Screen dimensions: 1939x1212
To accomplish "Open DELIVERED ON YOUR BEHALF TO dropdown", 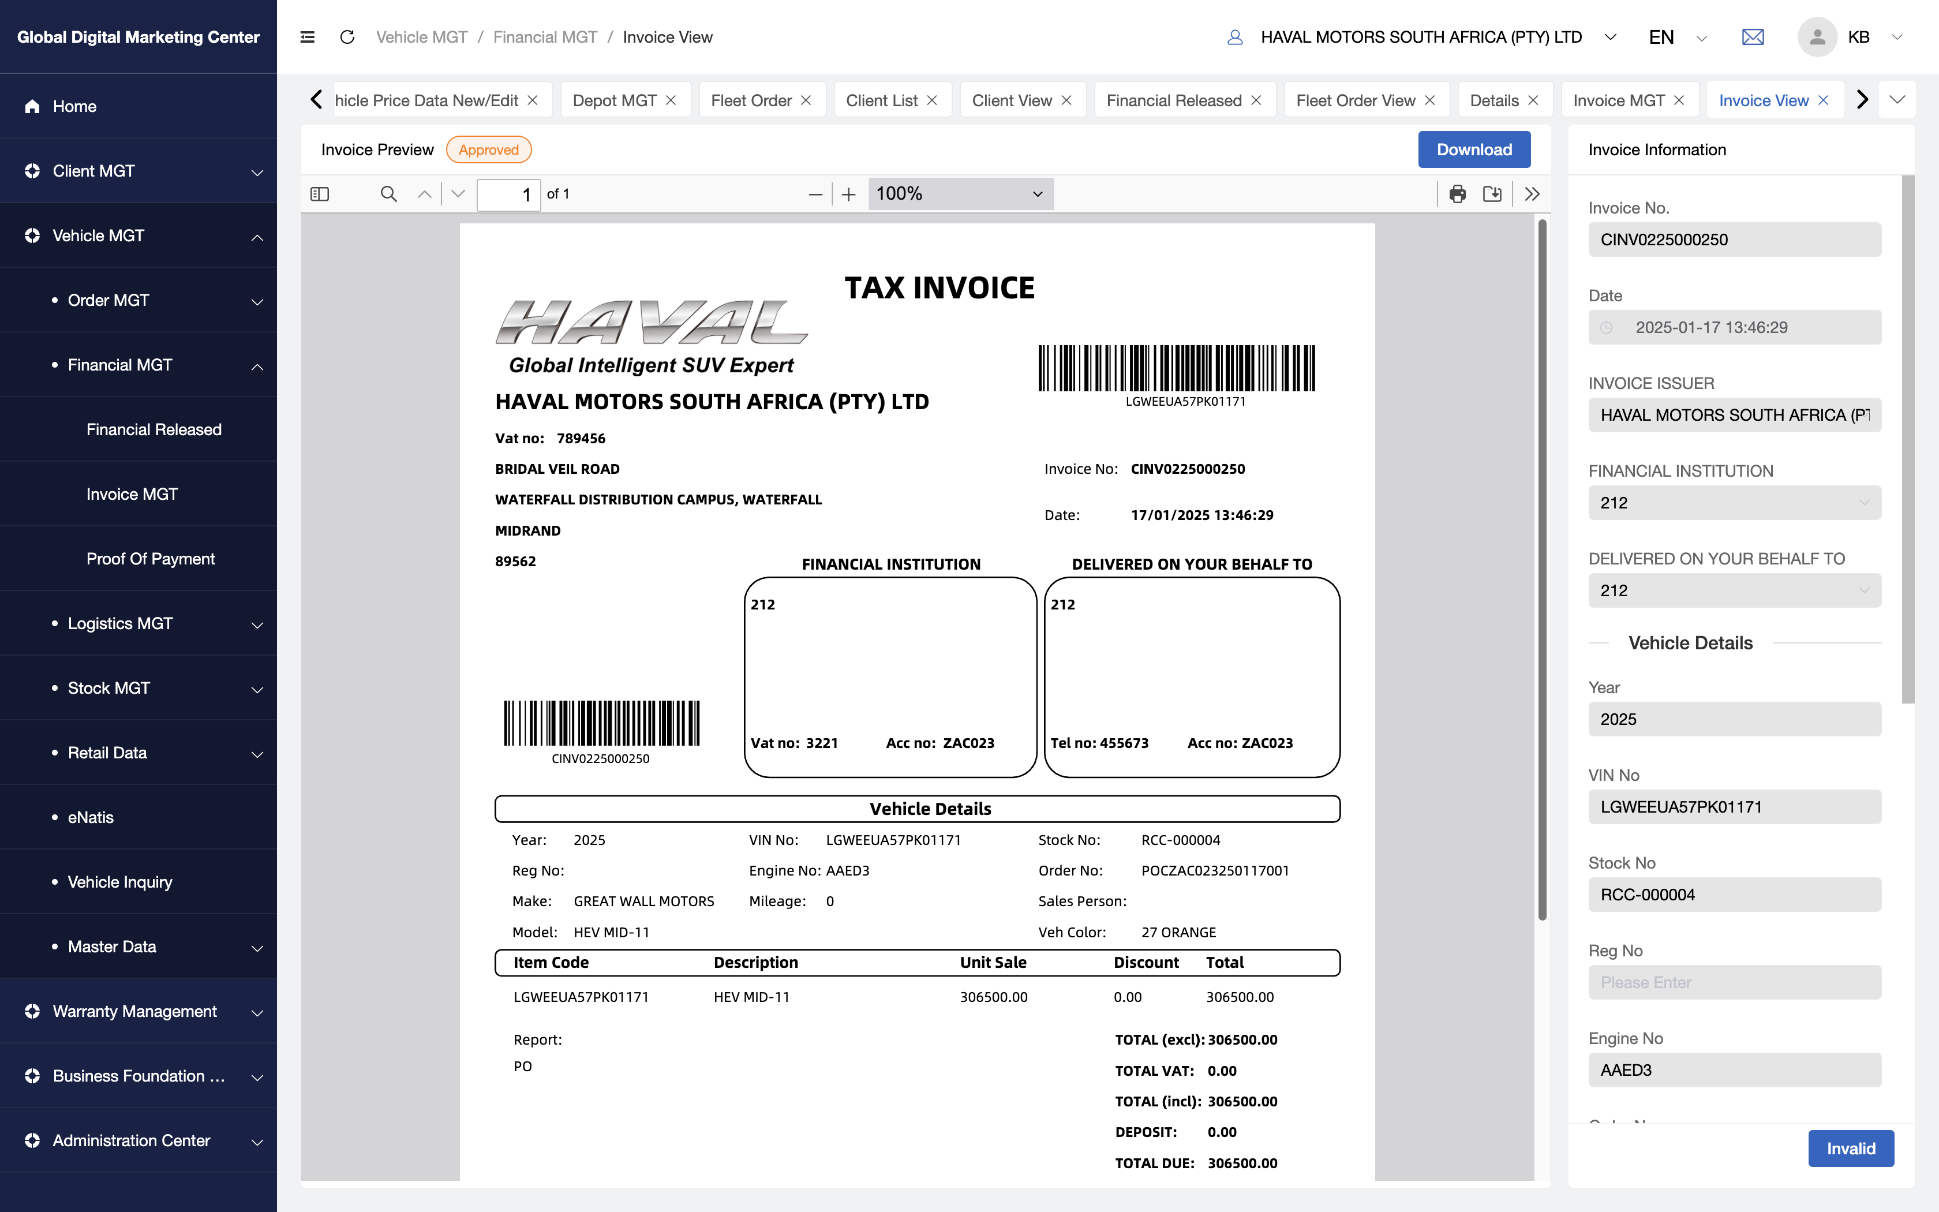I will (x=1734, y=591).
